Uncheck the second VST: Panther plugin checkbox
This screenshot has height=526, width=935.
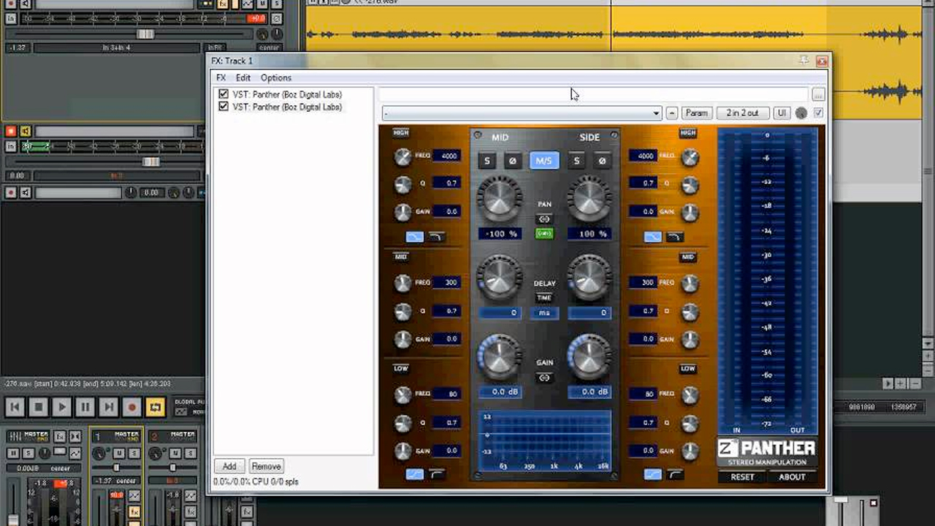(x=224, y=107)
